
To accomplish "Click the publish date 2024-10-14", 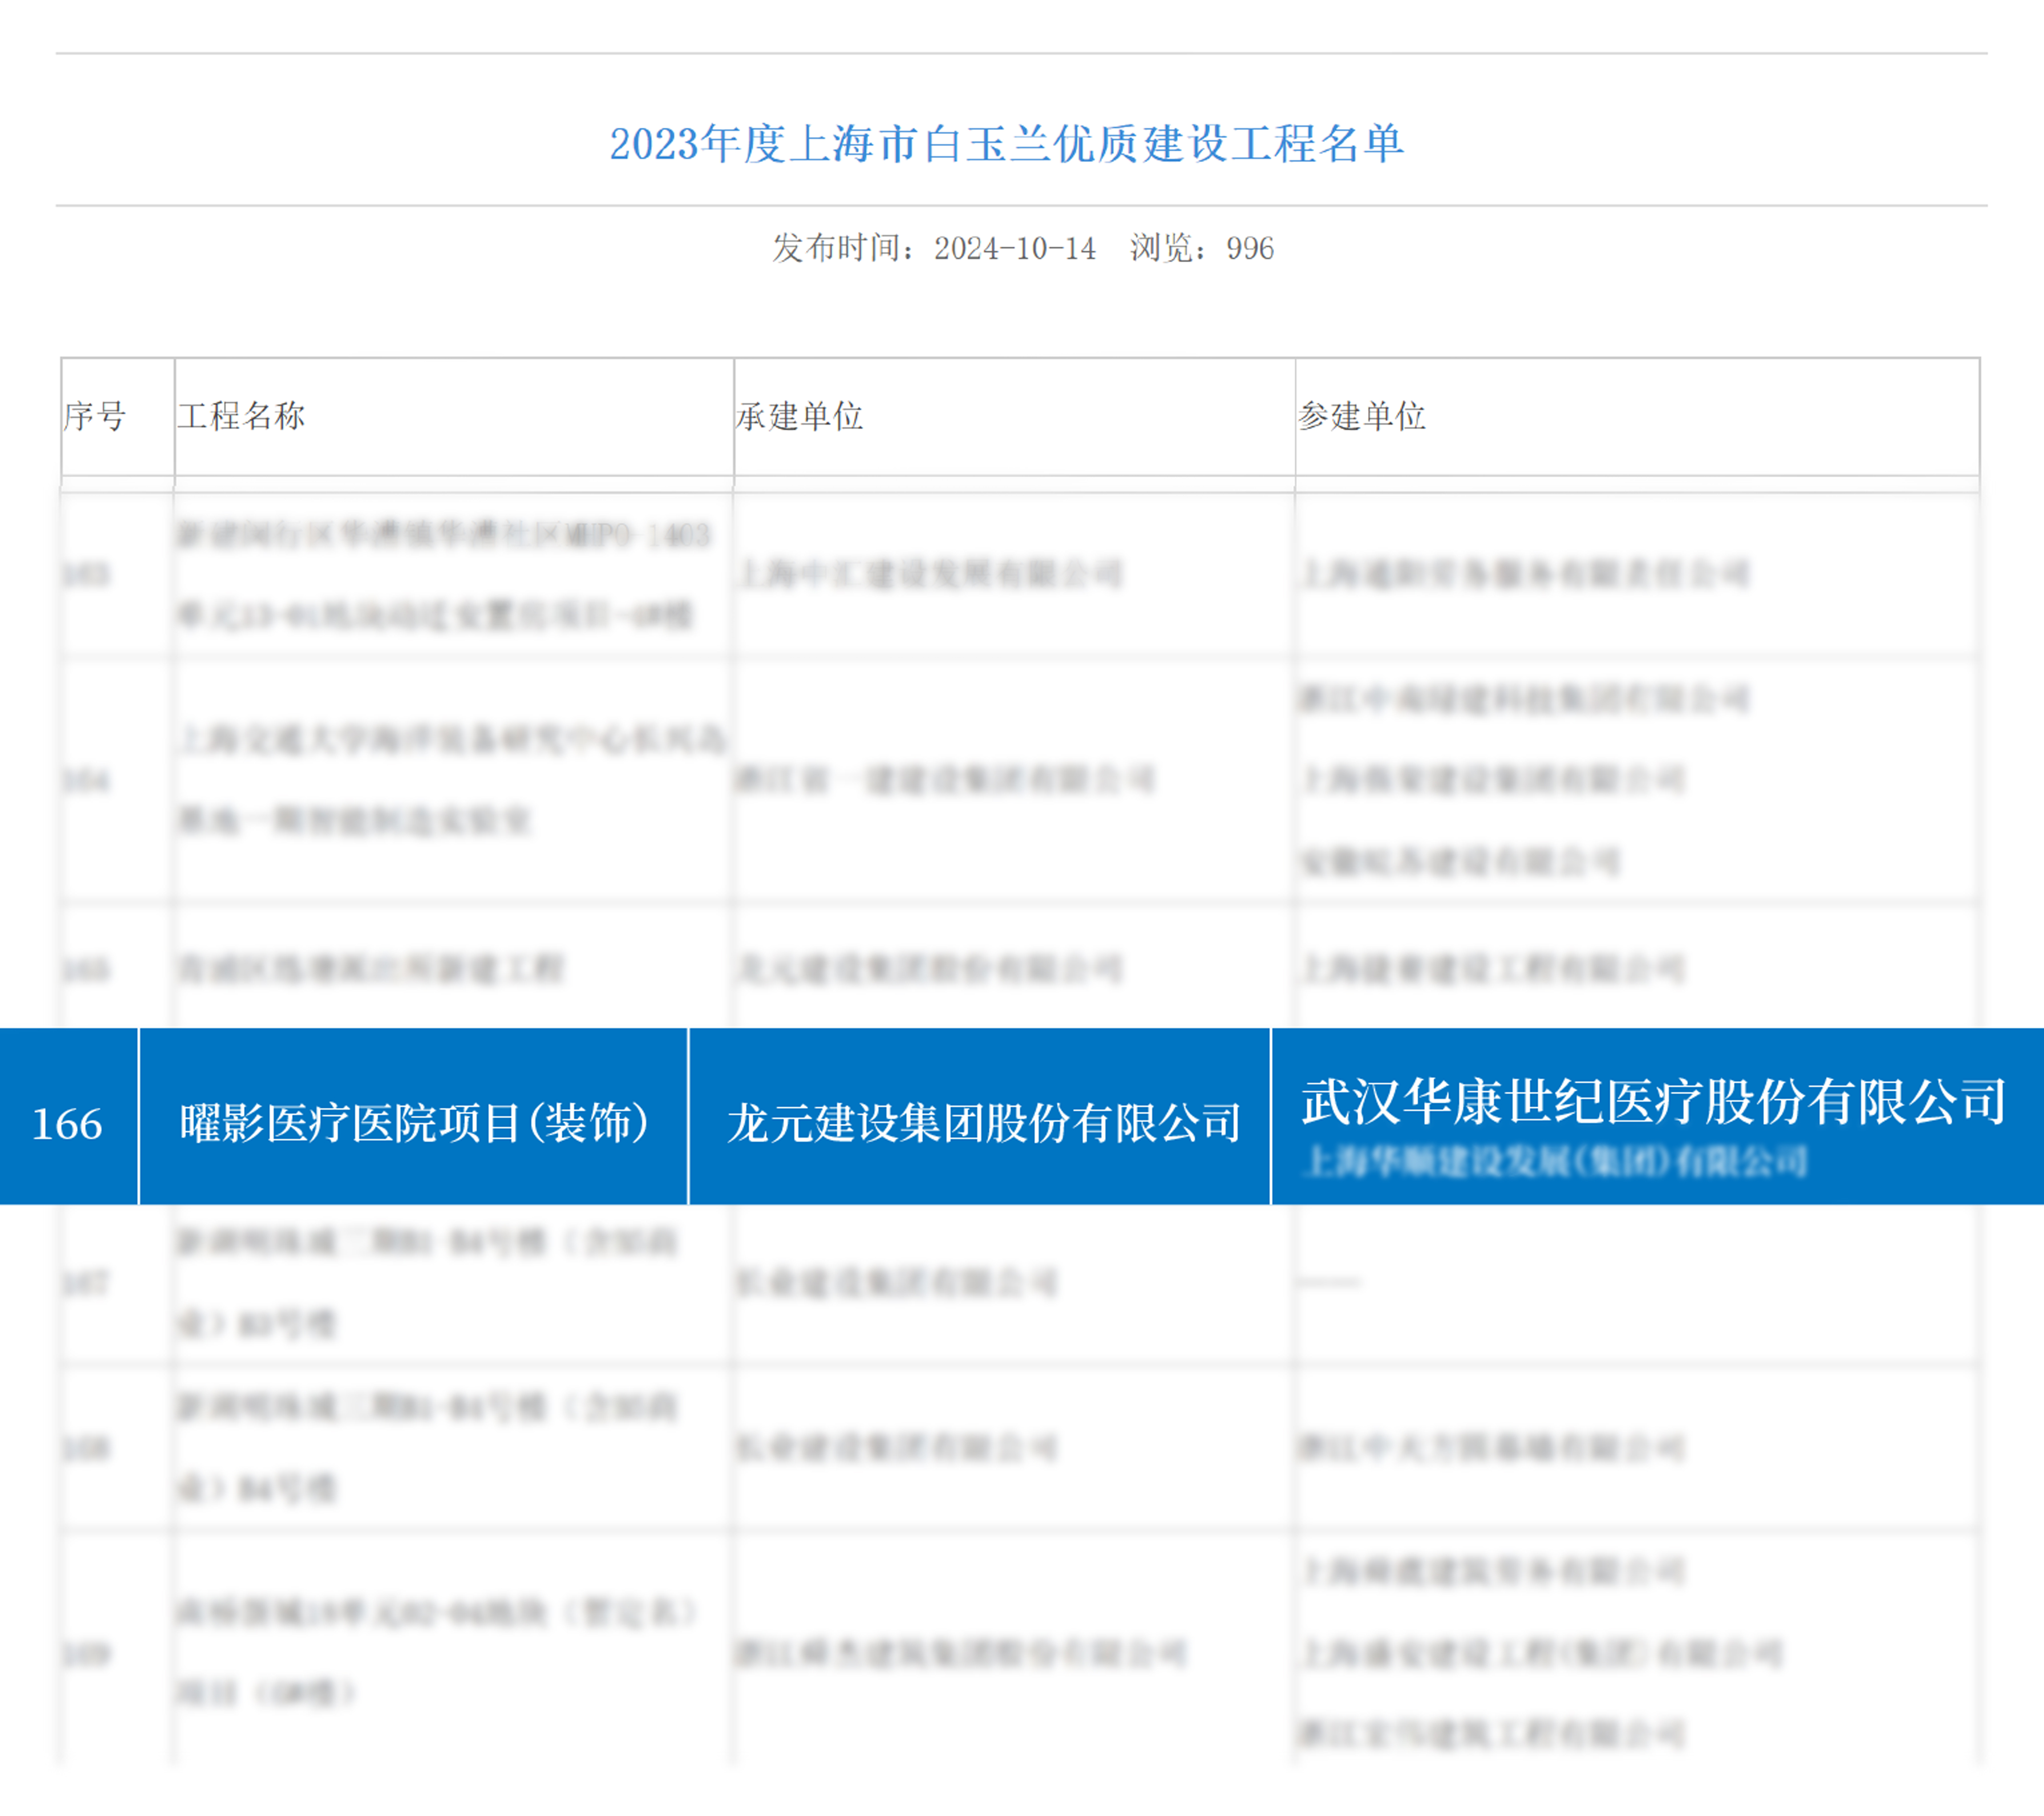I will tap(1014, 248).
